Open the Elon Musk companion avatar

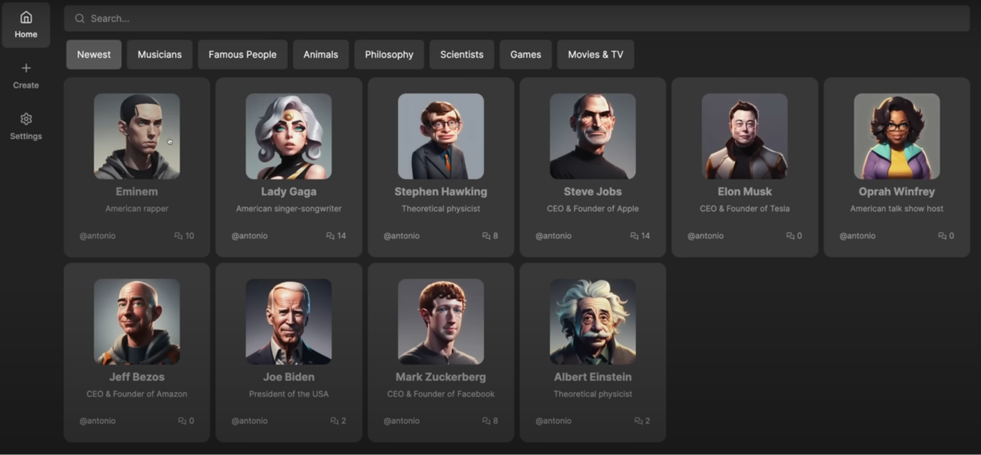[745, 136]
